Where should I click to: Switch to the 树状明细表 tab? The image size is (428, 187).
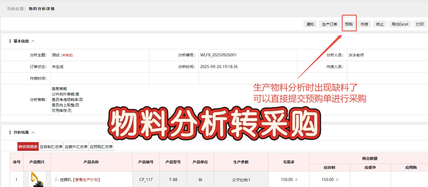click(x=28, y=147)
